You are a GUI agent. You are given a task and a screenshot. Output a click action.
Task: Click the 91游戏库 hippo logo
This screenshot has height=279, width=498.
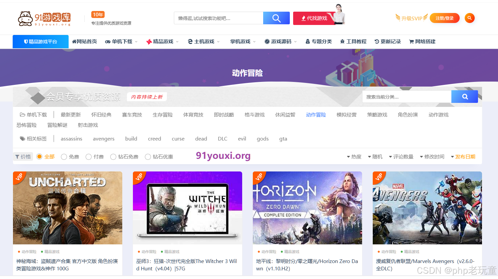click(44, 18)
